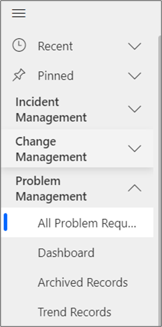
Task: Click the Pinned pushpin icon
Action: 19,75
